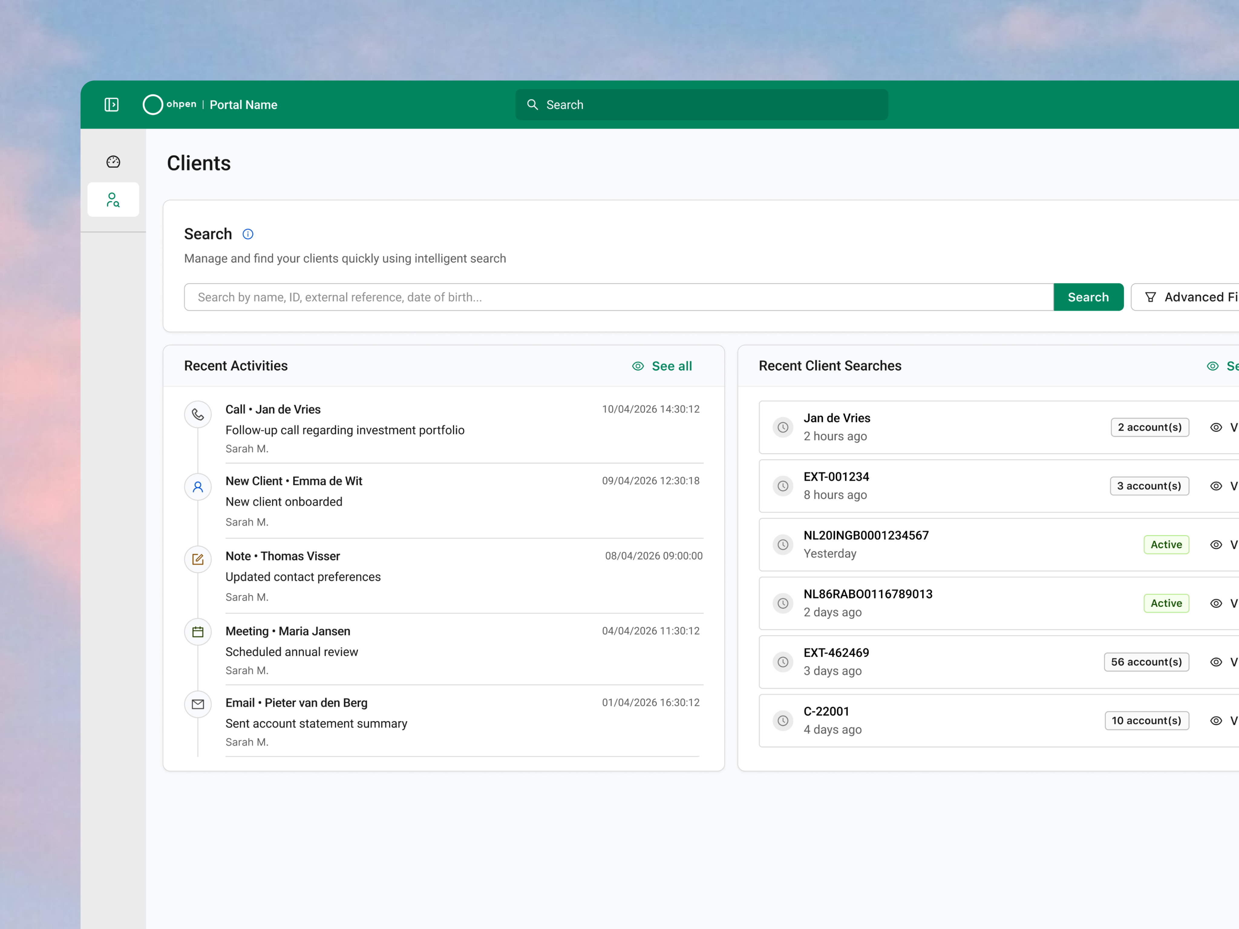This screenshot has height=929, width=1239.
Task: Click timestamp '01/04/2026 16:30:12'
Action: click(x=651, y=703)
